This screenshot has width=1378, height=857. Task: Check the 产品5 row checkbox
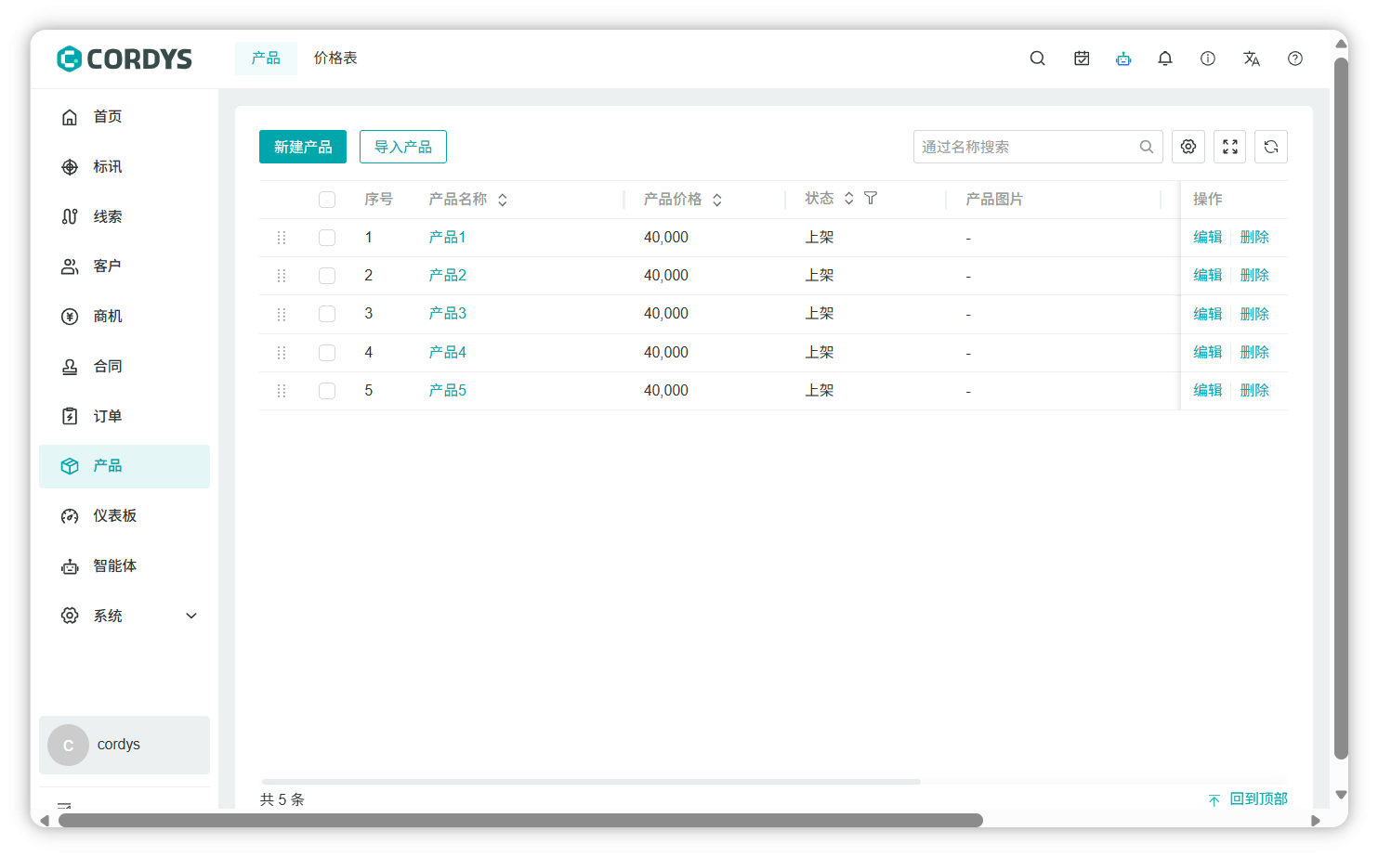pos(327,391)
